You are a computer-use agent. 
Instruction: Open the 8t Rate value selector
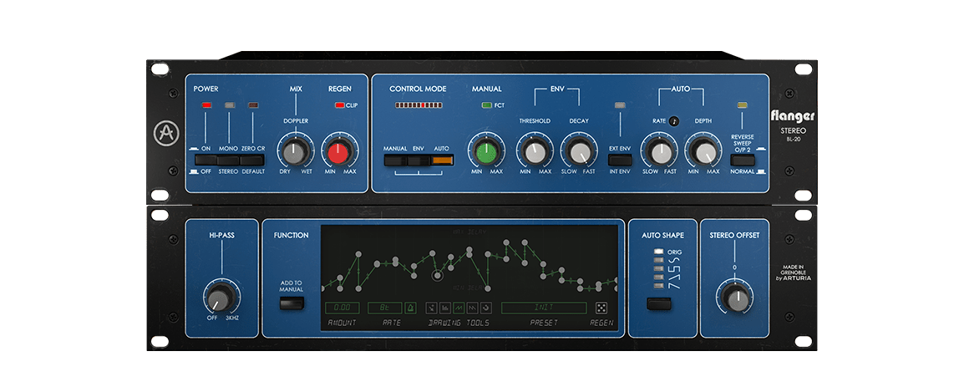point(385,307)
